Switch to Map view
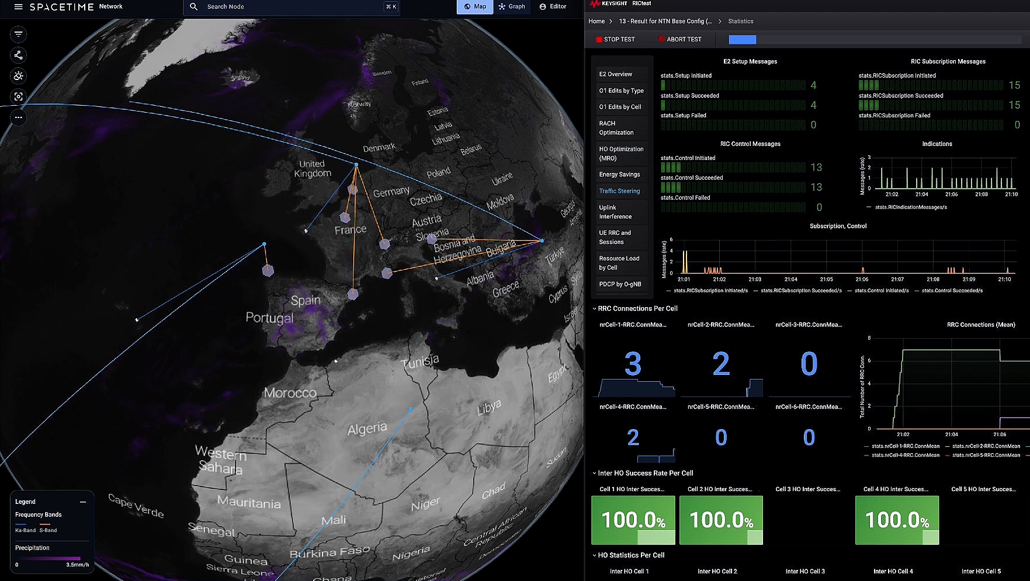1030x581 pixels. 475,6
